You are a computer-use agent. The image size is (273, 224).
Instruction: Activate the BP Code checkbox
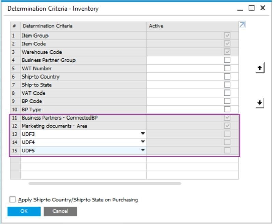(227, 101)
